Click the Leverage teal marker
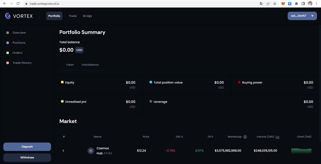The height and width of the screenshot is (164, 321). [151, 101]
